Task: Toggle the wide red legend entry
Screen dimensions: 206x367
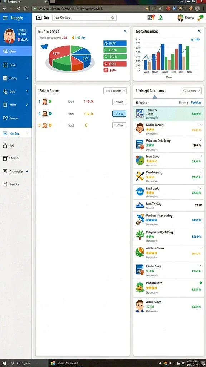Action: pos(115,64)
